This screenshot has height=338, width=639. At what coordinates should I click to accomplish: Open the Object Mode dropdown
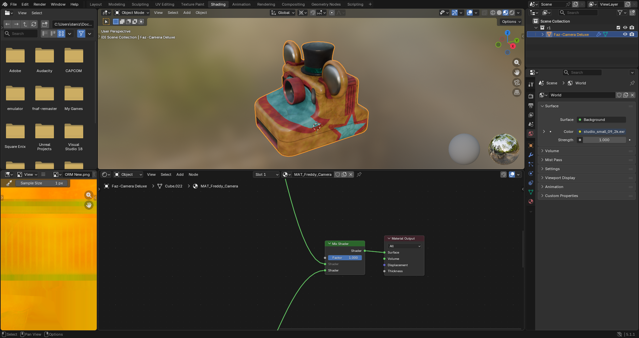pyautogui.click(x=132, y=13)
